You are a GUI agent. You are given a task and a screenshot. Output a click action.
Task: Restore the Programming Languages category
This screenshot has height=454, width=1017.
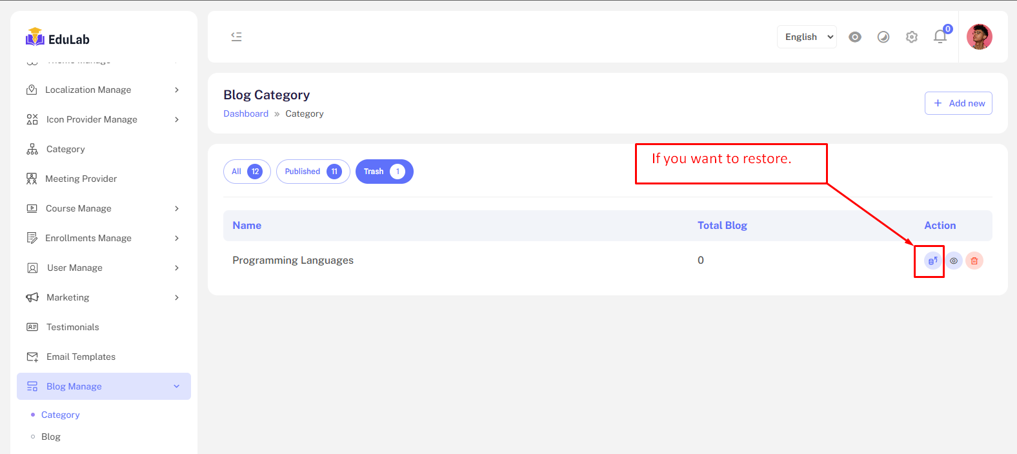click(x=932, y=261)
